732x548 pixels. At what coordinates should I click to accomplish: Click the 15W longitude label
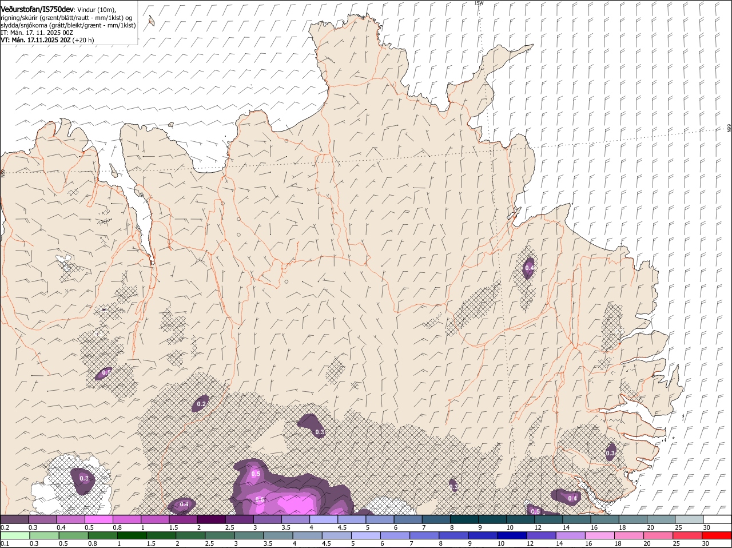point(479,3)
